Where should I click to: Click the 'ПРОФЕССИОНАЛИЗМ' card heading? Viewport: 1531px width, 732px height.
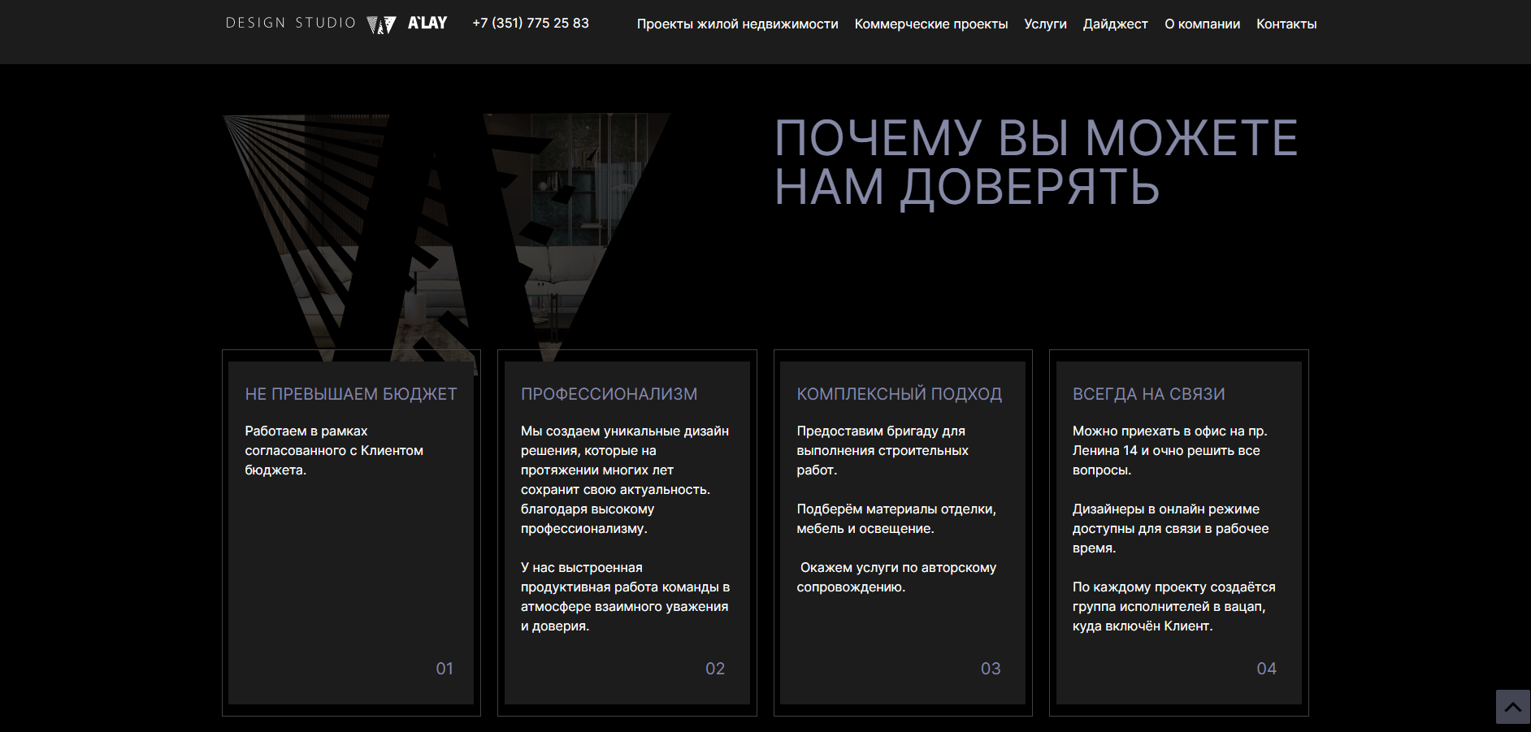[x=609, y=394]
